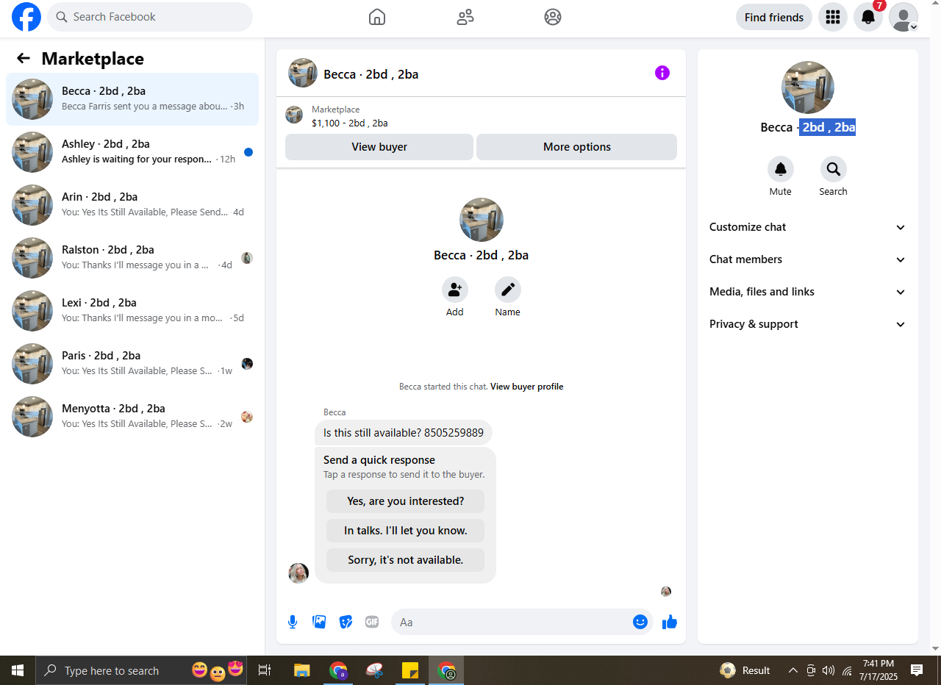Open conversation information purple icon
The height and width of the screenshot is (685, 941).
click(x=662, y=73)
